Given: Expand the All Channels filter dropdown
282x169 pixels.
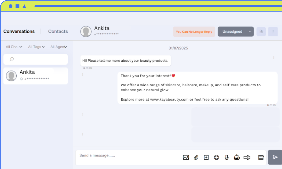Looking at the screenshot, I should [14, 47].
